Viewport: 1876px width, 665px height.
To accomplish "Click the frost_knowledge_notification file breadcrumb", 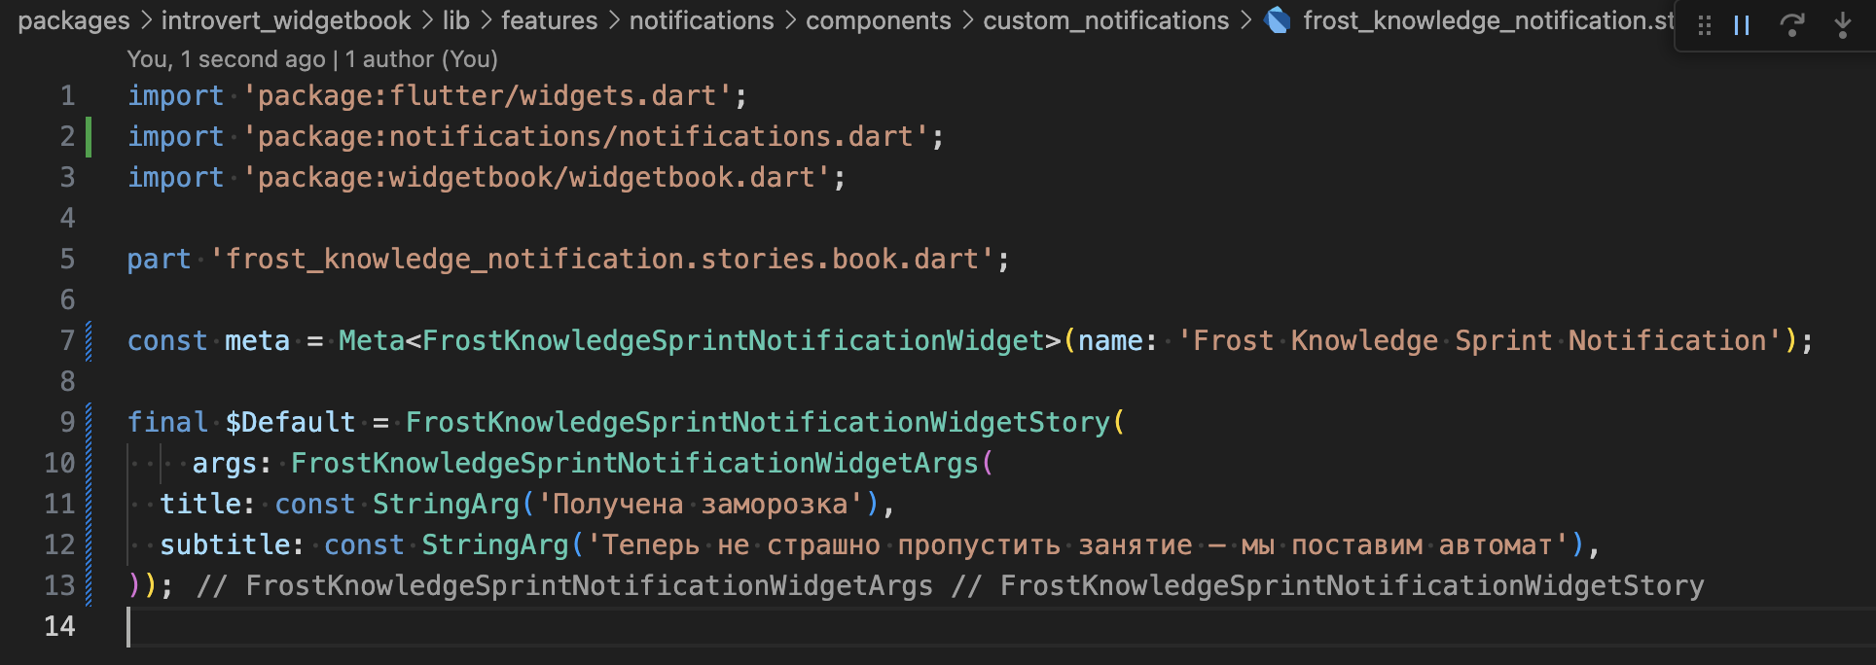I will pos(1487,20).
